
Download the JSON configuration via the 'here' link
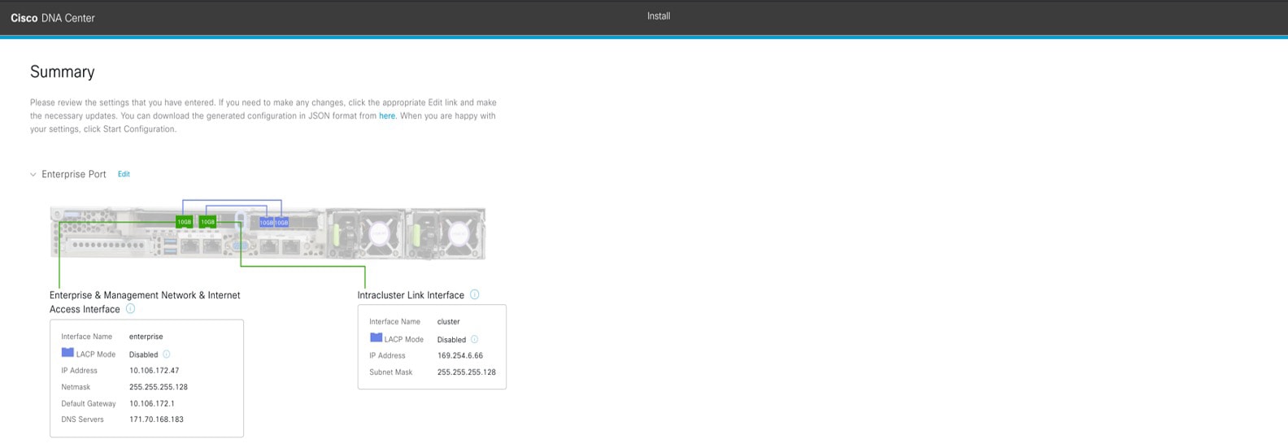[x=387, y=115]
